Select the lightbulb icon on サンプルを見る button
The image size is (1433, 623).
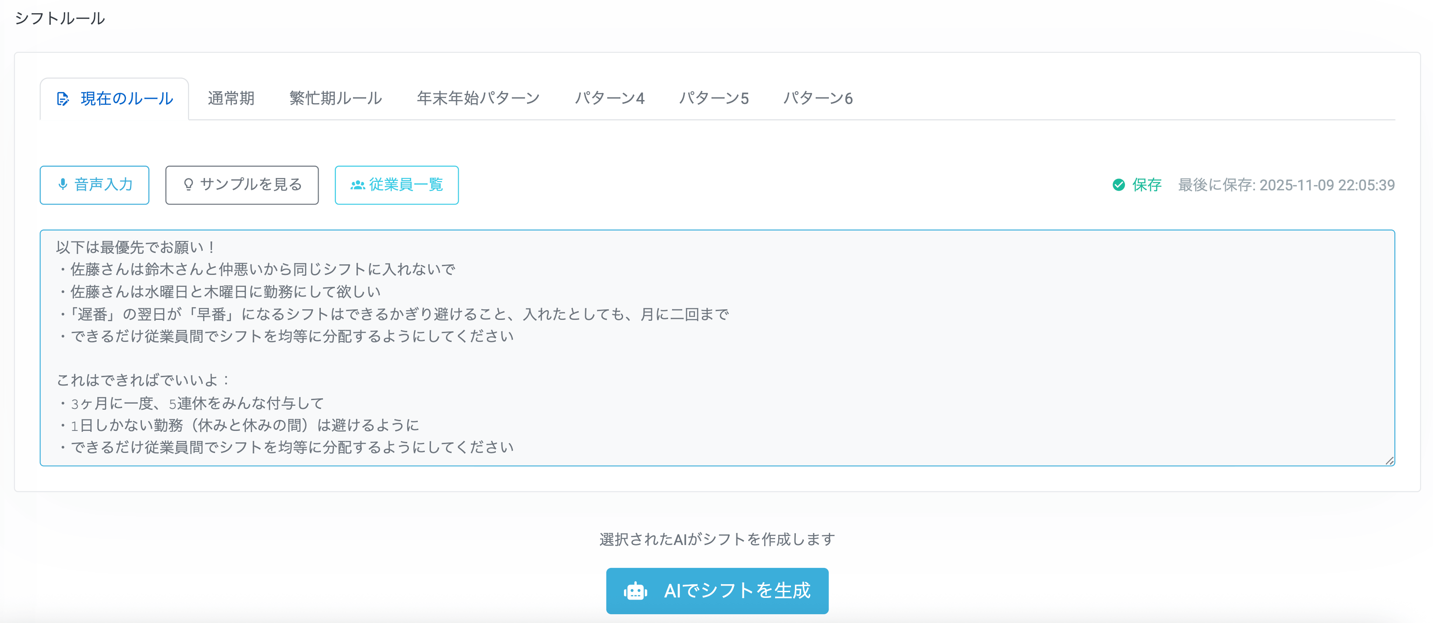point(189,185)
